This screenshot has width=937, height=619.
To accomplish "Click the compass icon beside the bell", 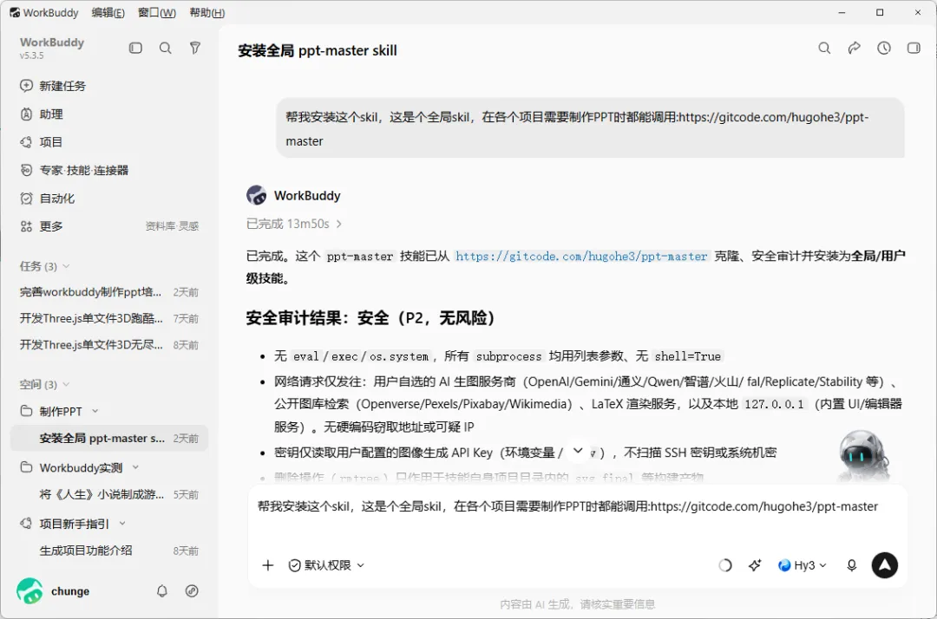I will click(x=192, y=591).
